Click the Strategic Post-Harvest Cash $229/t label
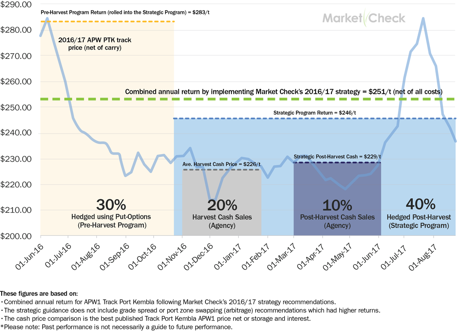457x331 pixels. click(x=337, y=157)
